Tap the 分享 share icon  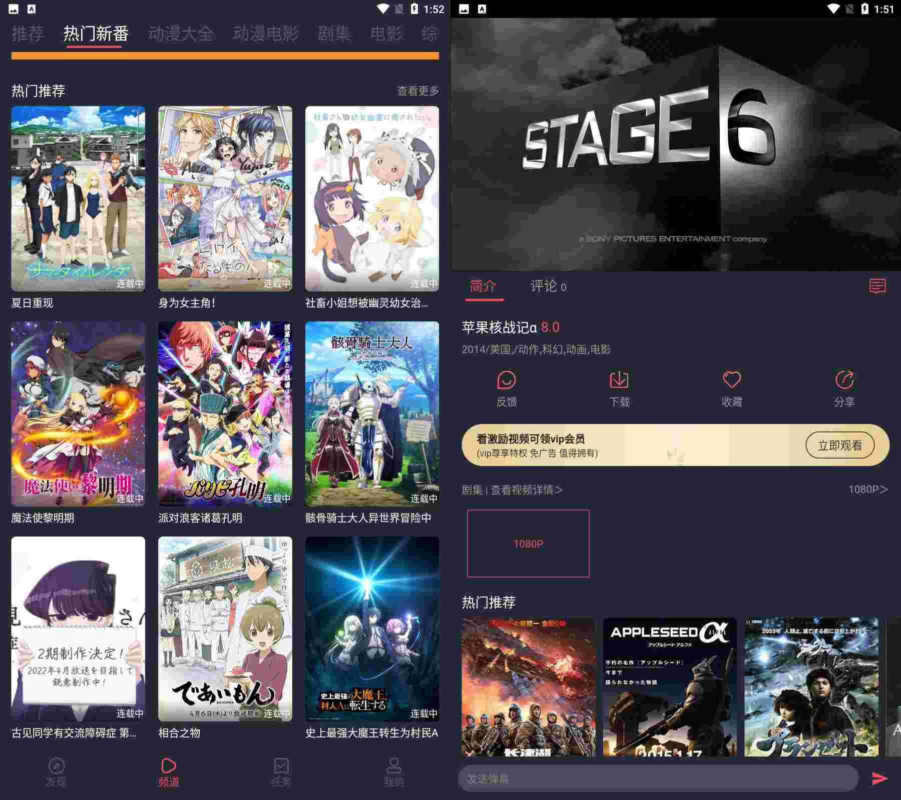tap(844, 380)
